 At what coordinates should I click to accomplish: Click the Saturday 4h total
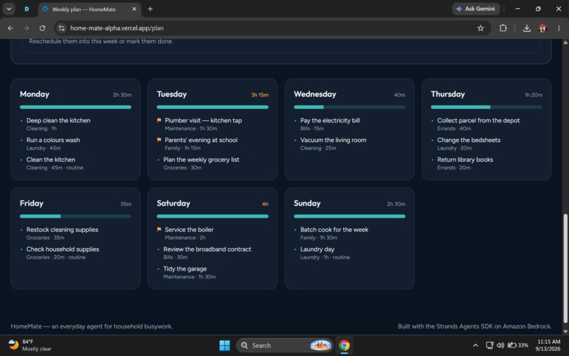pyautogui.click(x=265, y=204)
